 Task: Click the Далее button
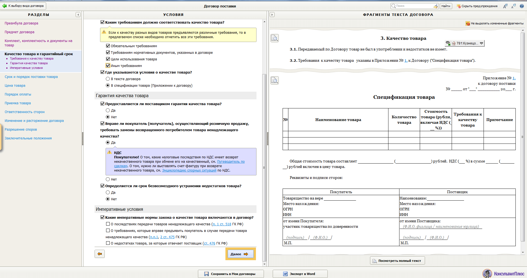click(241, 254)
